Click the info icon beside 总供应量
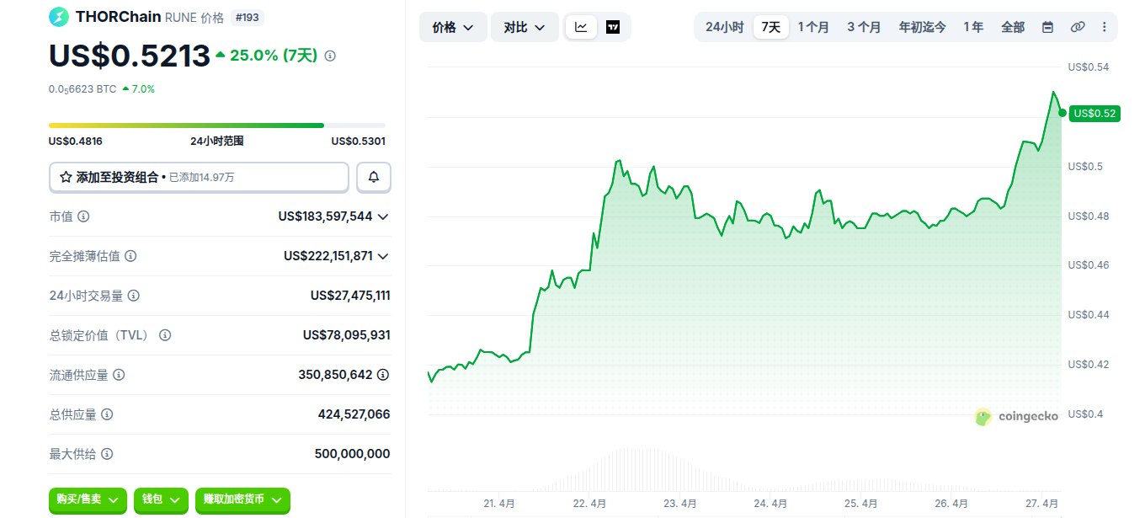This screenshot has width=1145, height=518. 107,414
